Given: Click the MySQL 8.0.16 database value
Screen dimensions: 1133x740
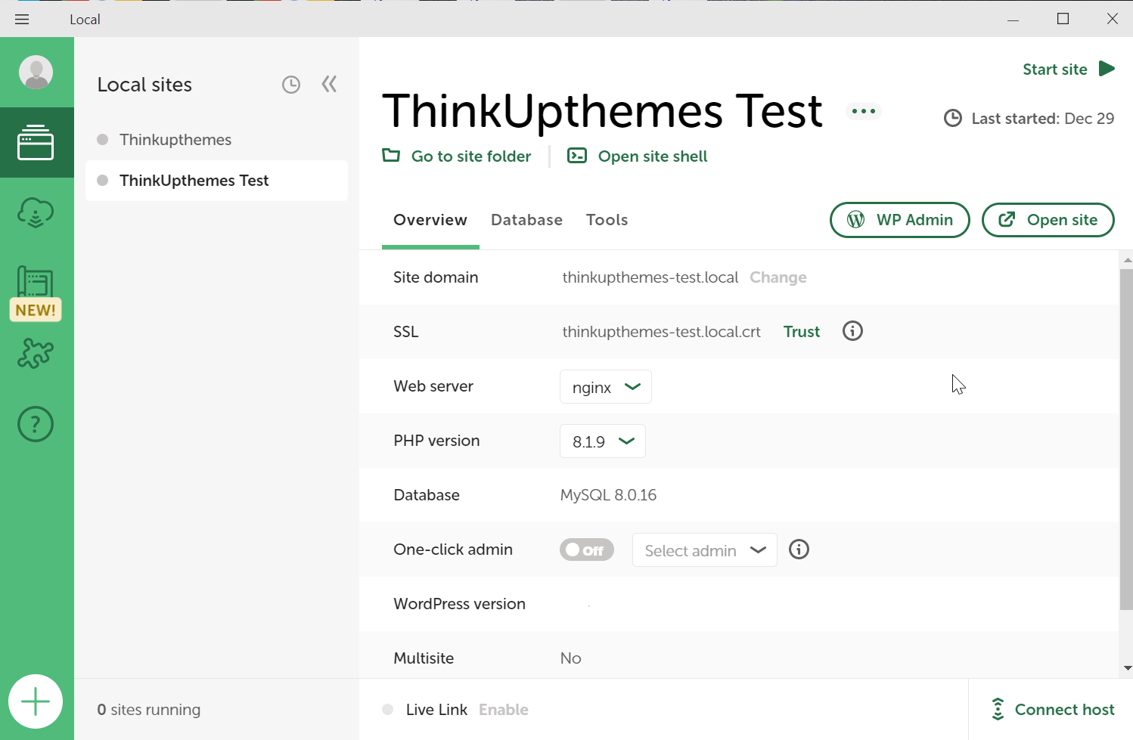Looking at the screenshot, I should coord(608,495).
